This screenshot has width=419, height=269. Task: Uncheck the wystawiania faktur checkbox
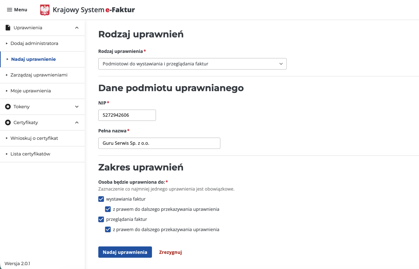click(101, 199)
